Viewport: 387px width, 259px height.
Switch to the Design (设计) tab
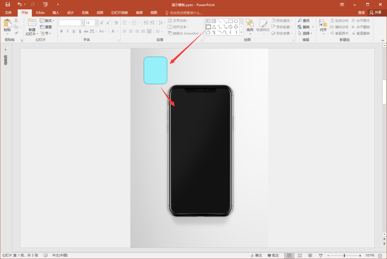[x=71, y=13]
